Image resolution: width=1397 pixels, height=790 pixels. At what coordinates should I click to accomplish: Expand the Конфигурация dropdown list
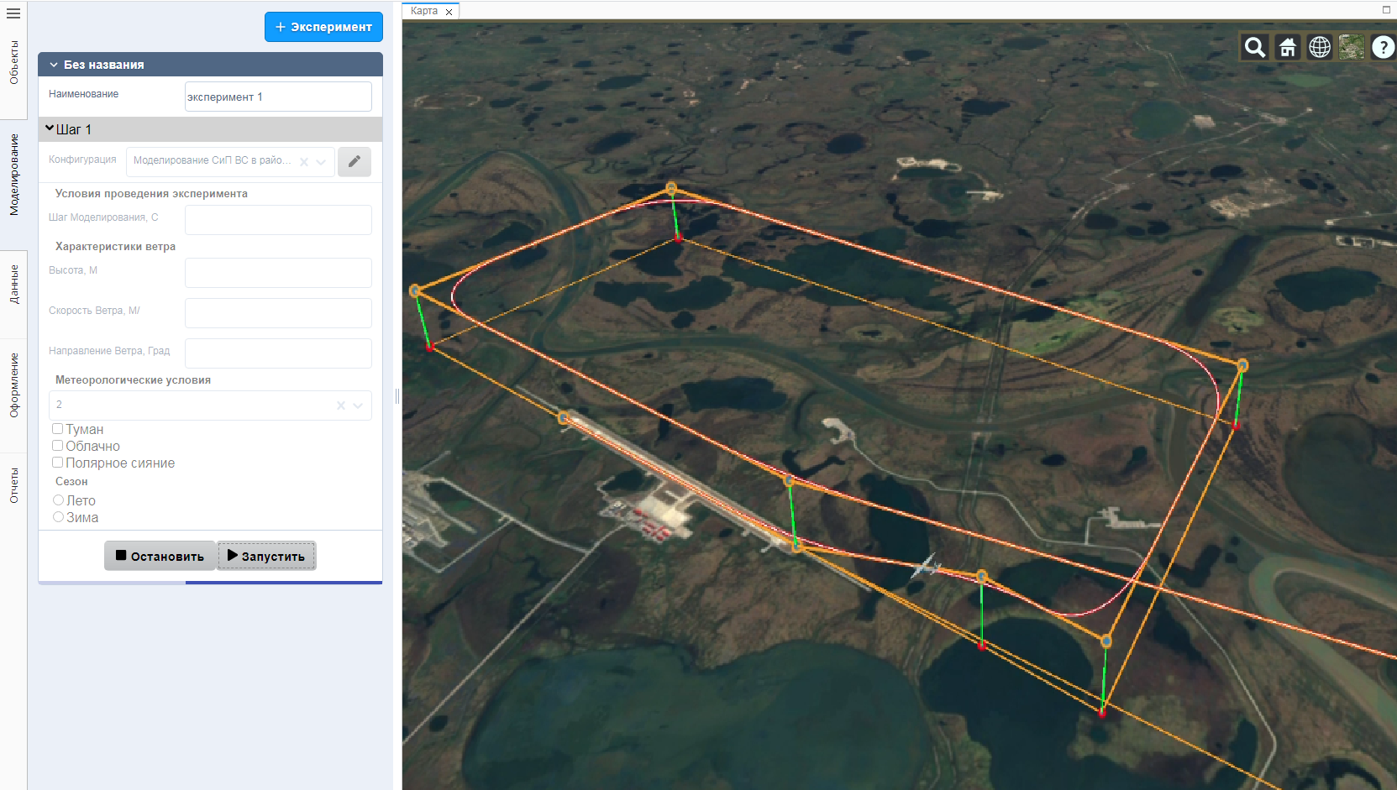pyautogui.click(x=322, y=162)
